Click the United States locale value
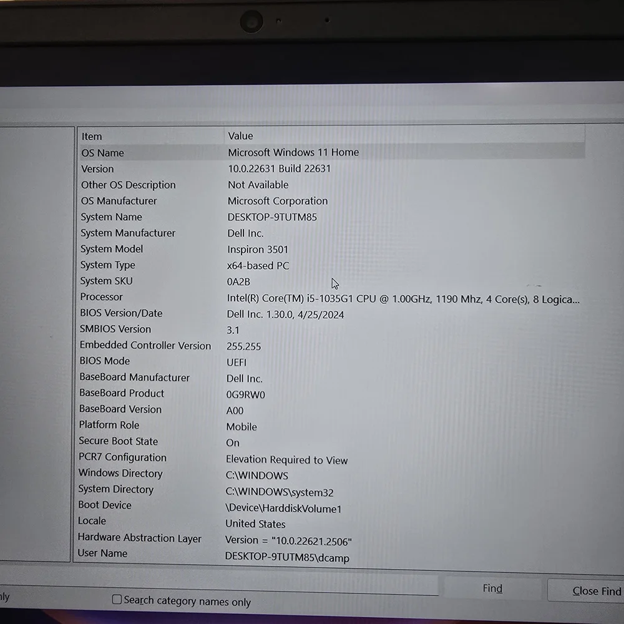 tap(255, 524)
